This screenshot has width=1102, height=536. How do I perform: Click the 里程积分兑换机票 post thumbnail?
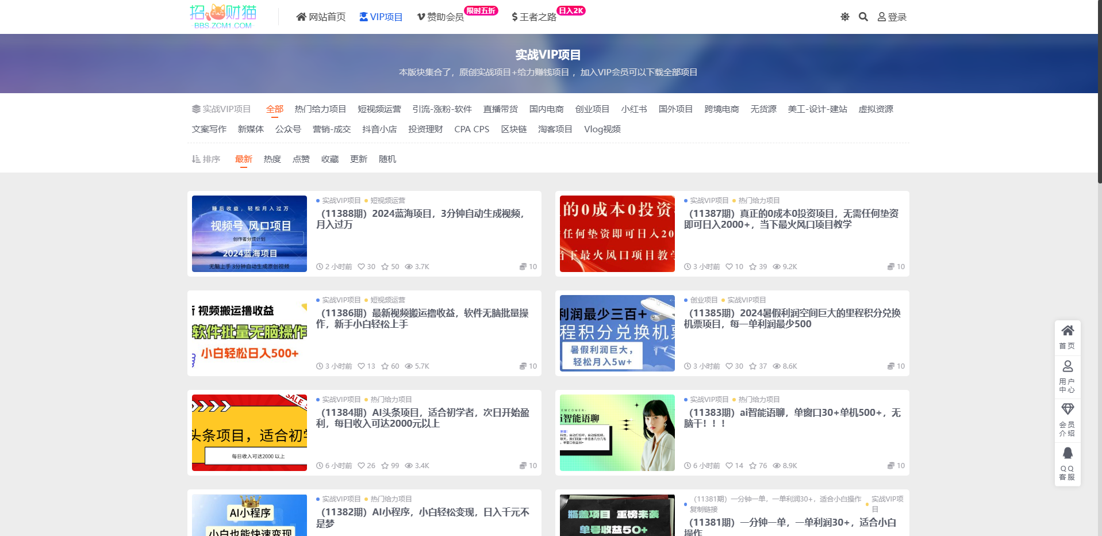tap(617, 333)
